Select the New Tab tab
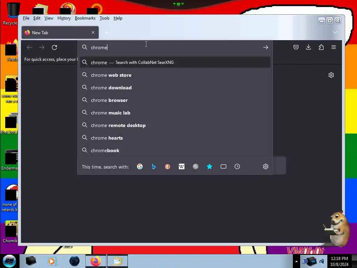The image size is (357, 268). click(x=60, y=32)
